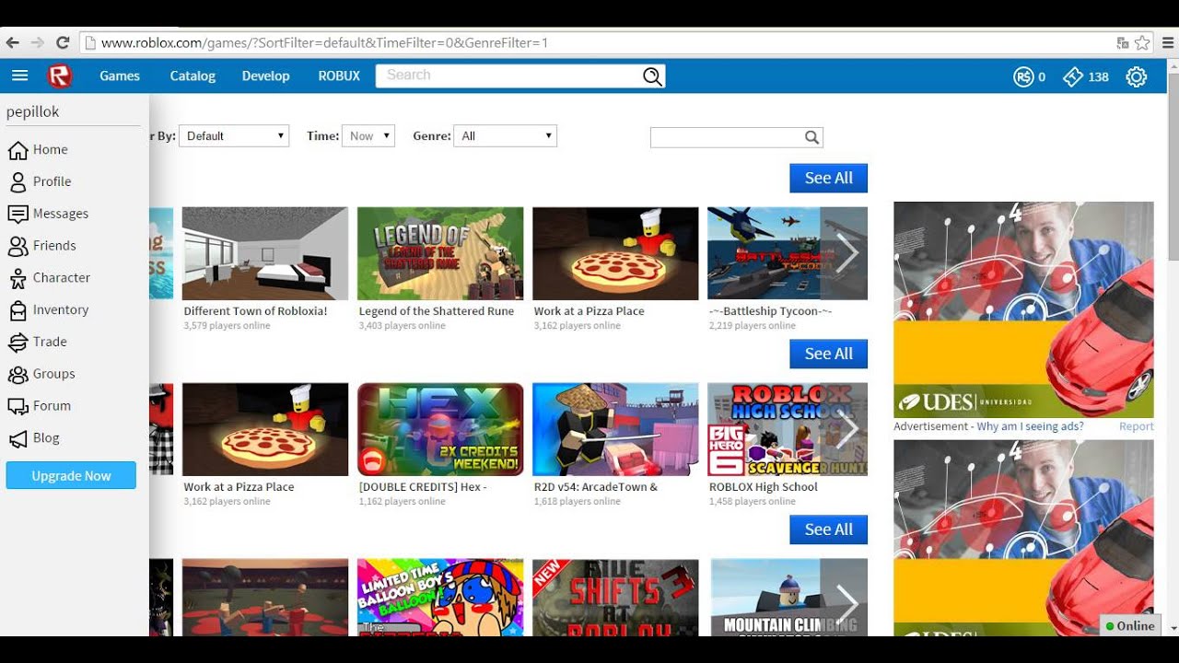Open the hamburger navigation menu
The height and width of the screenshot is (663, 1179).
19,76
